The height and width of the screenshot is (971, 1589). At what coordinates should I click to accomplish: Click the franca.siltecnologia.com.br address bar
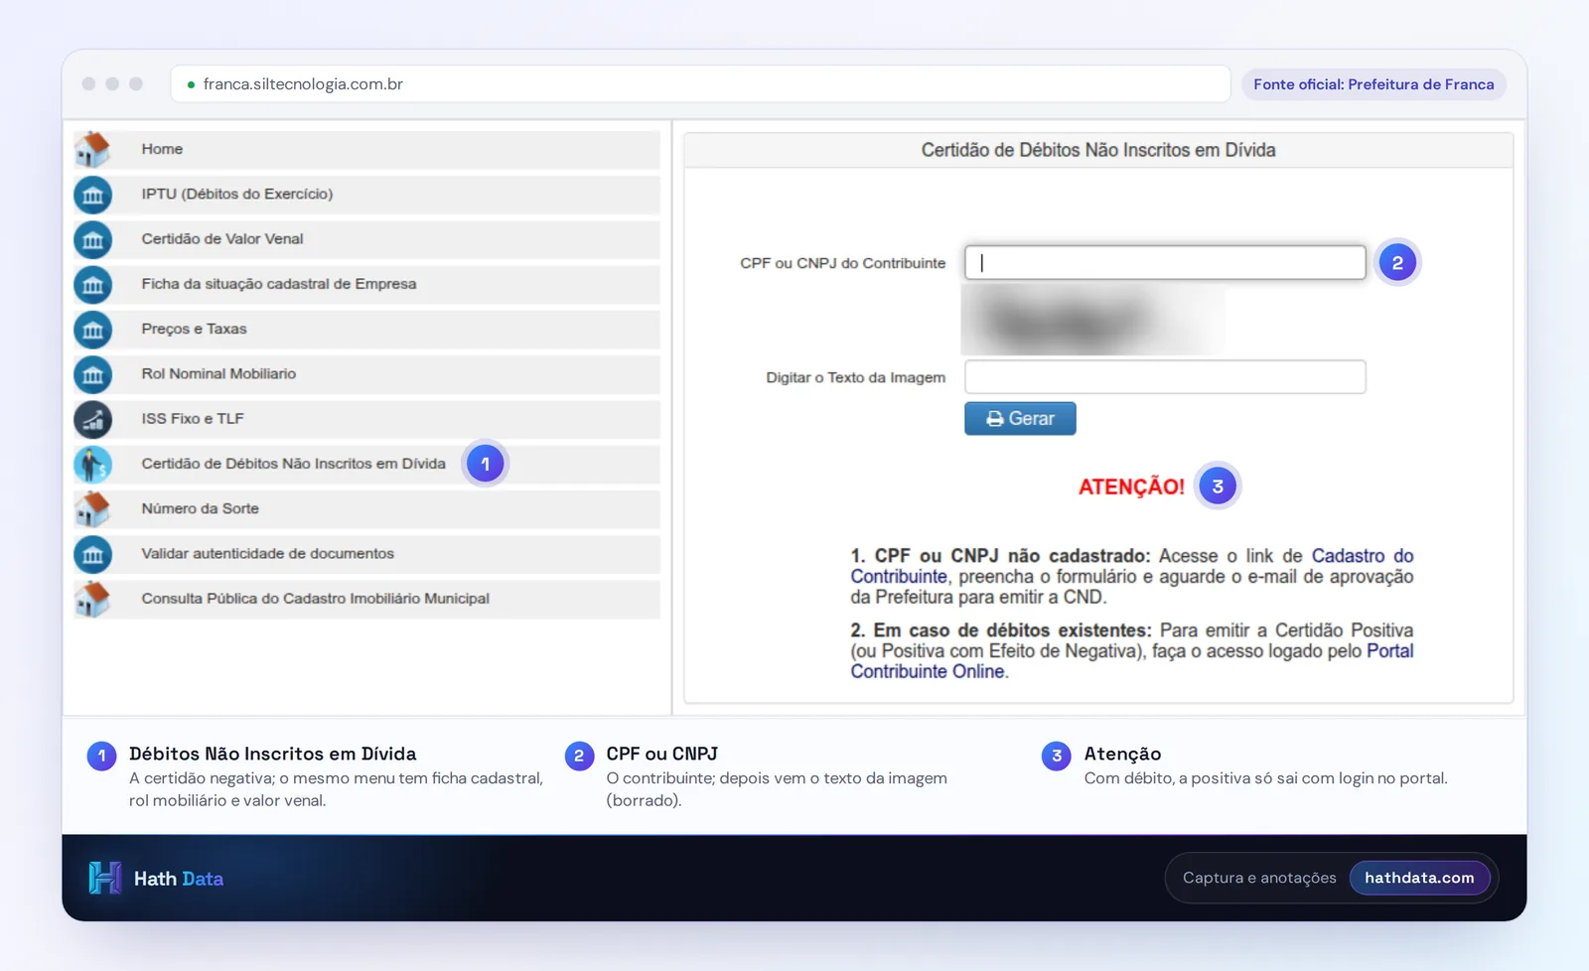[x=700, y=84]
